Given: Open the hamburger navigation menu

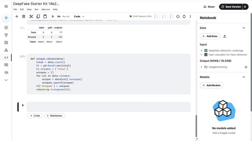Looking at the screenshot, I should coord(6,6).
